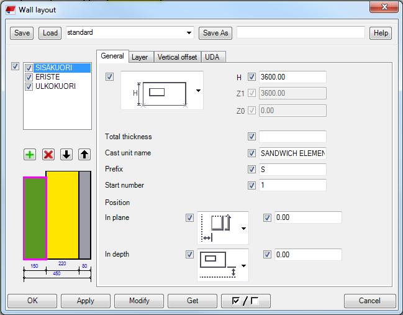Click the Apply button
This screenshot has height=315, width=403.
coord(86,301)
